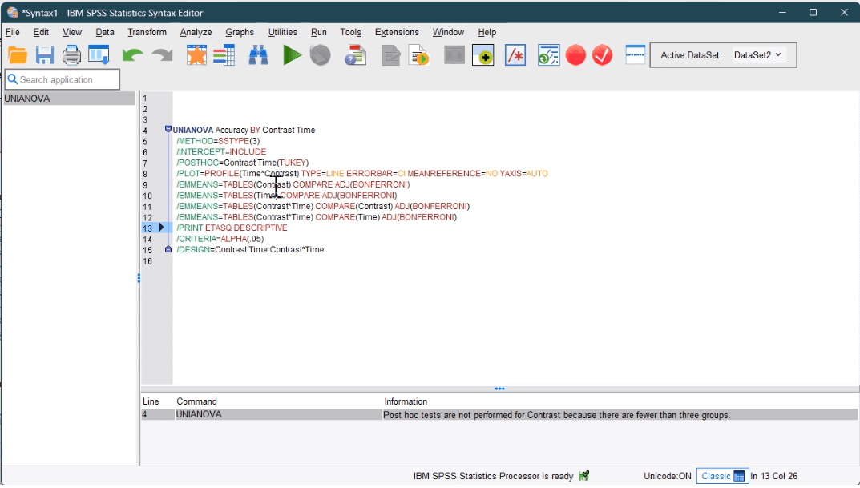
Task: Collapse the UNIANOVA command block at line 4
Action: (x=168, y=129)
